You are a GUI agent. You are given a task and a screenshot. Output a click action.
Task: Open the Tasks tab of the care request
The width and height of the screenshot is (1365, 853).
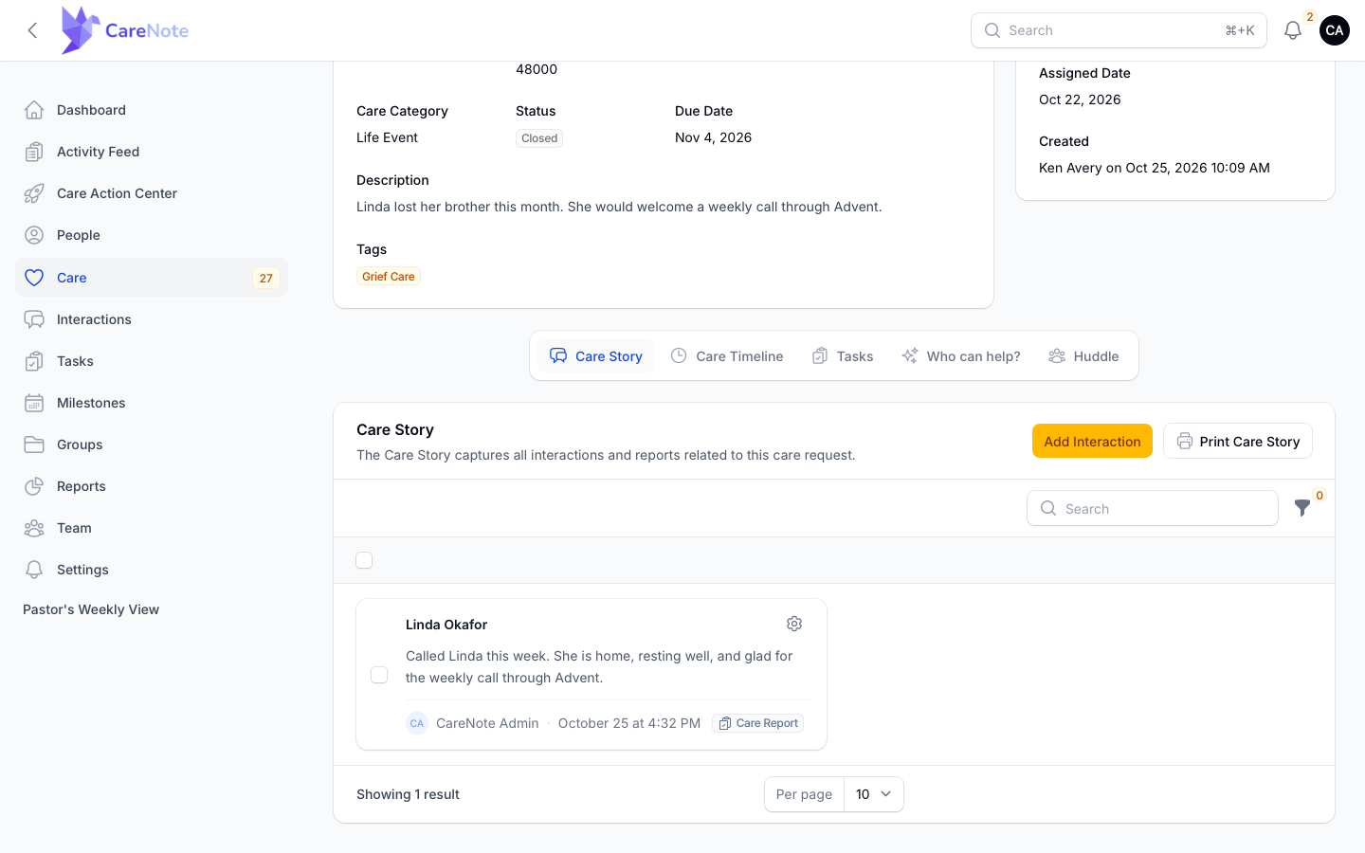(843, 356)
